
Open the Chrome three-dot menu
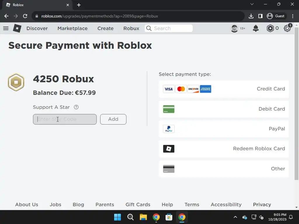[x=293, y=16]
